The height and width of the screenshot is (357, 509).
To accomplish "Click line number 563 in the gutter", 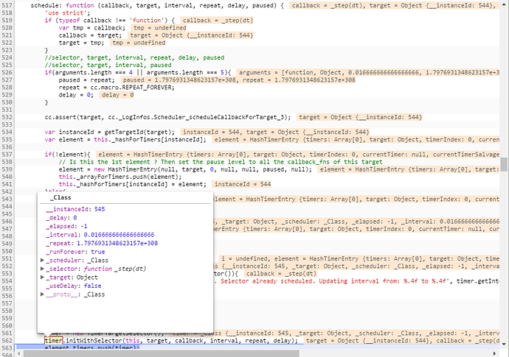I will point(7,348).
